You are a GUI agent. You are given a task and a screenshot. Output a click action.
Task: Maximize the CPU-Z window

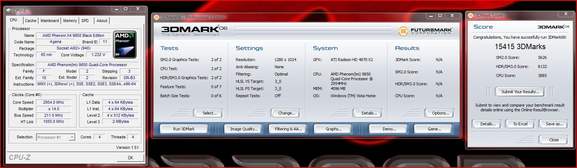click(126, 9)
